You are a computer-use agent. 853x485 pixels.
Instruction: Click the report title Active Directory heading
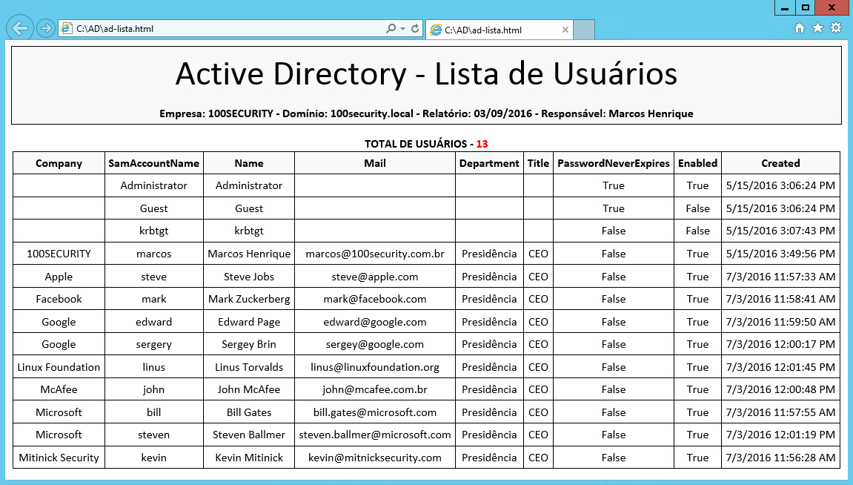pyautogui.click(x=426, y=73)
